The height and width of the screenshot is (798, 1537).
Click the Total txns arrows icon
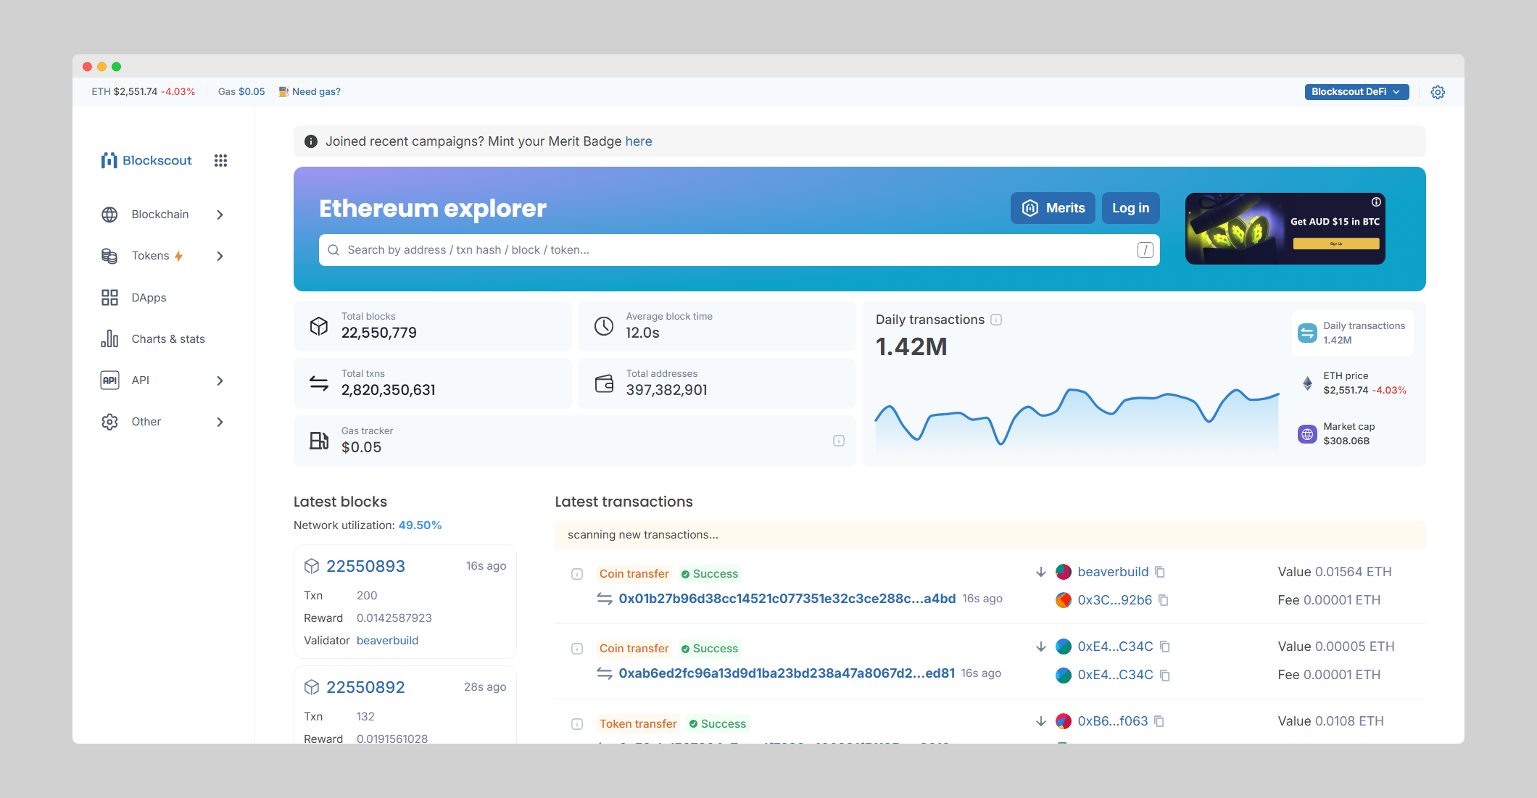pos(319,383)
